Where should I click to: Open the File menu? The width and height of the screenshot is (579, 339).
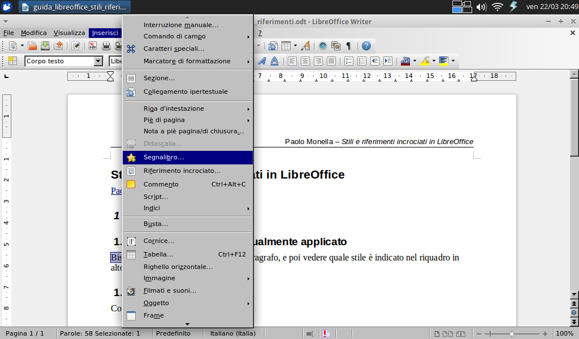tap(8, 33)
